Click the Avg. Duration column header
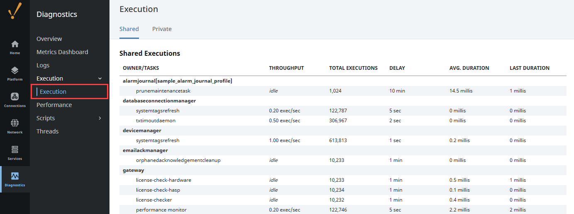This screenshot has height=214, width=574. coord(469,68)
